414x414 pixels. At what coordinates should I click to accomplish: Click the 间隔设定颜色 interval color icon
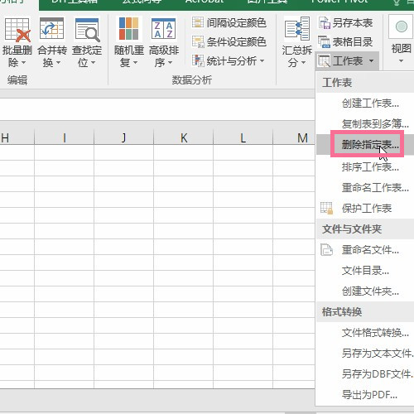[198, 22]
